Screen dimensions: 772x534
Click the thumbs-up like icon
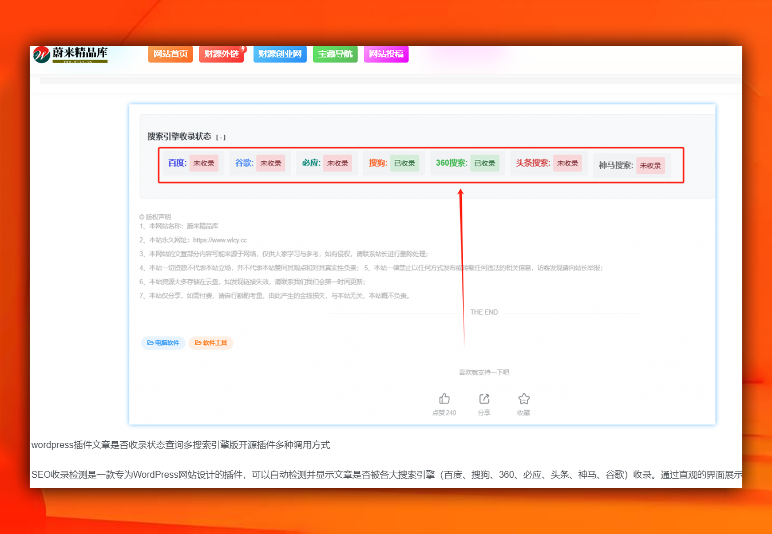(x=444, y=399)
